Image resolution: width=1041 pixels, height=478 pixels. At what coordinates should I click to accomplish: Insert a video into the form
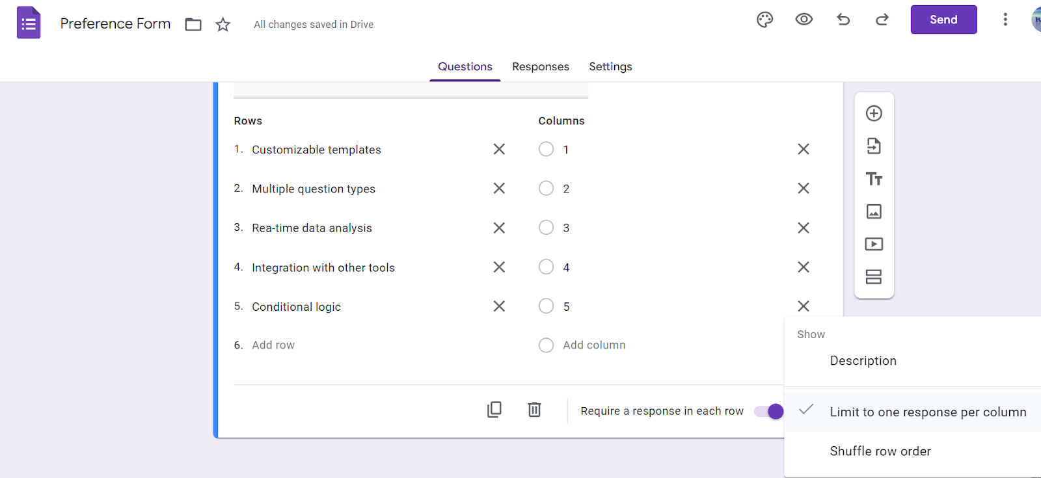click(874, 244)
